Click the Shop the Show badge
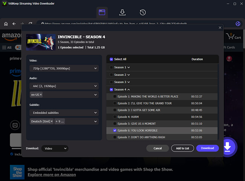The height and width of the screenshot is (181, 245). [17, 172]
